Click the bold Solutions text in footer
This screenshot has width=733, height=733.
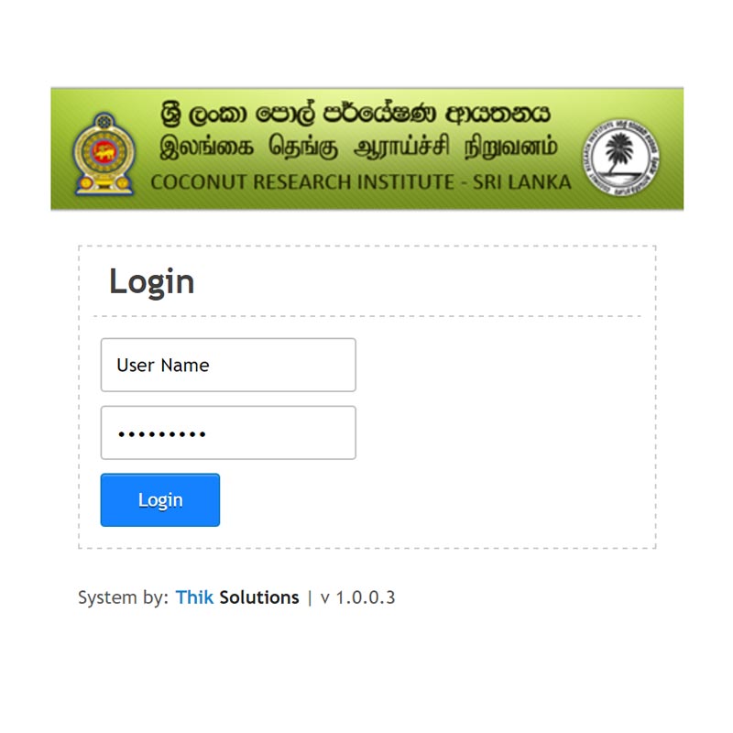tap(259, 597)
